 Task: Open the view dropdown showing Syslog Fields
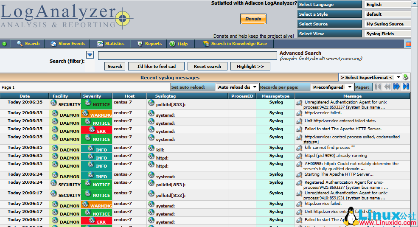[x=388, y=34]
